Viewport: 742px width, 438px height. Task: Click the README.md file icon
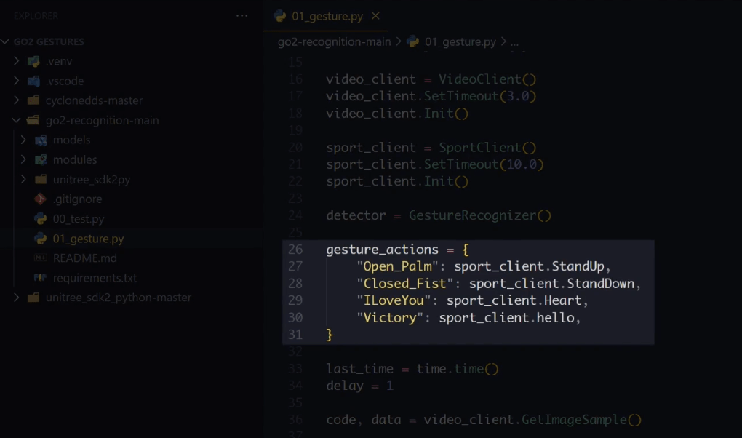tap(41, 258)
